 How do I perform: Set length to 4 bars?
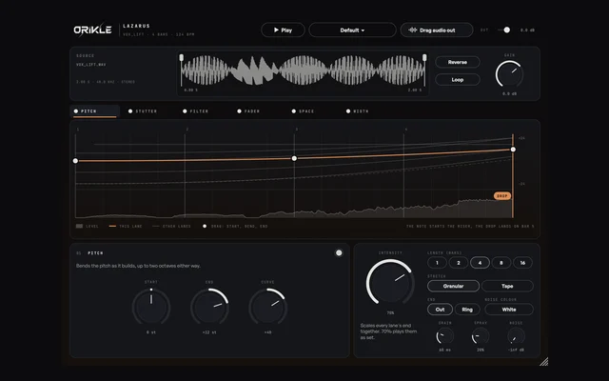click(x=480, y=263)
